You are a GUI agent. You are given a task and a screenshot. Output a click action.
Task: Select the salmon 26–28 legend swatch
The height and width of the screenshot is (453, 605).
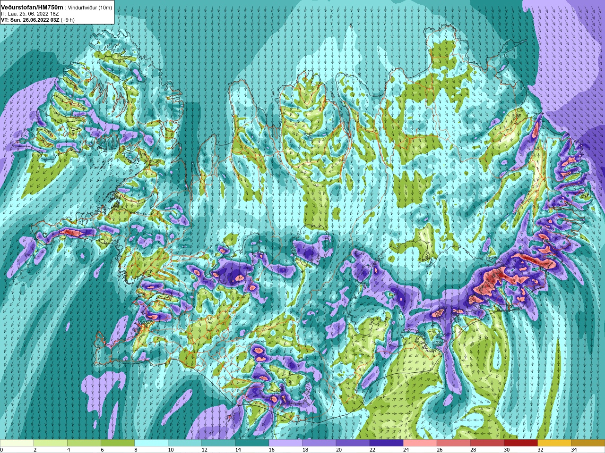tap(453, 443)
